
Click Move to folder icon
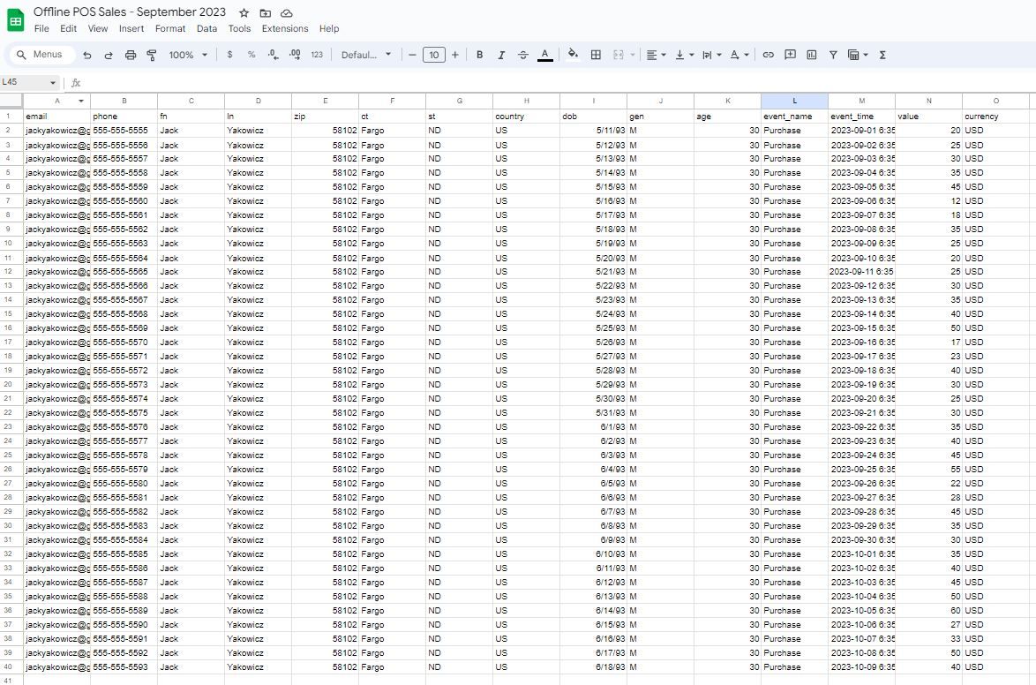click(x=265, y=12)
